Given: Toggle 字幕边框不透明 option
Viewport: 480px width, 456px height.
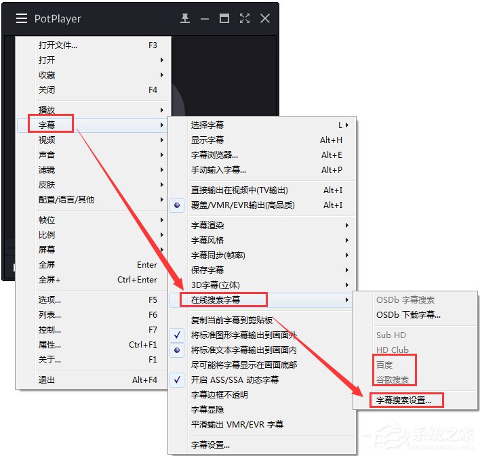Looking at the screenshot, I should coord(262,395).
